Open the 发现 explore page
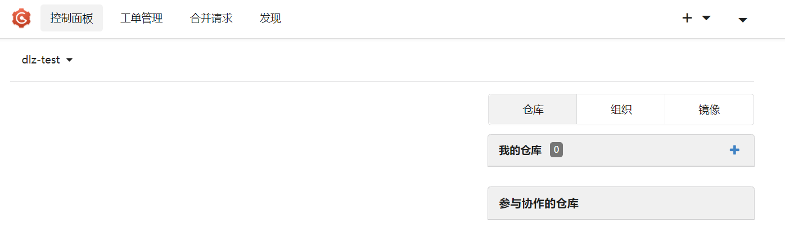 (270, 19)
